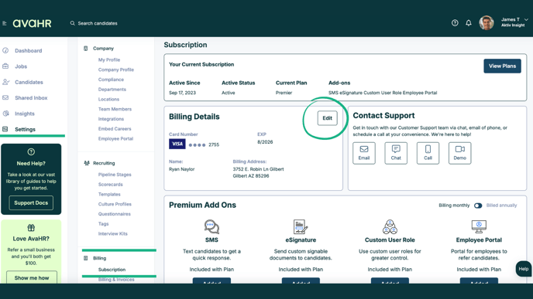Open Culture Profiles settings

pos(115,204)
